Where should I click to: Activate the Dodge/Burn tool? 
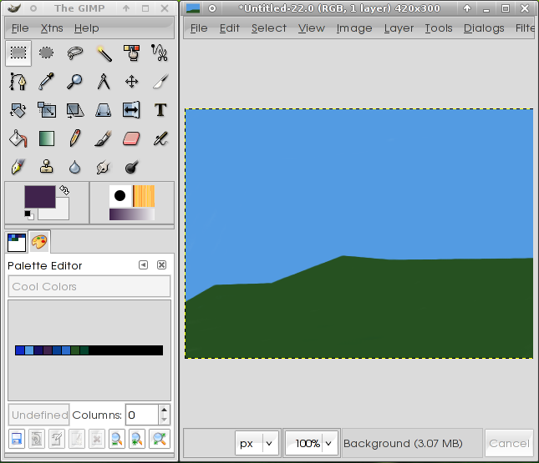coord(132,167)
